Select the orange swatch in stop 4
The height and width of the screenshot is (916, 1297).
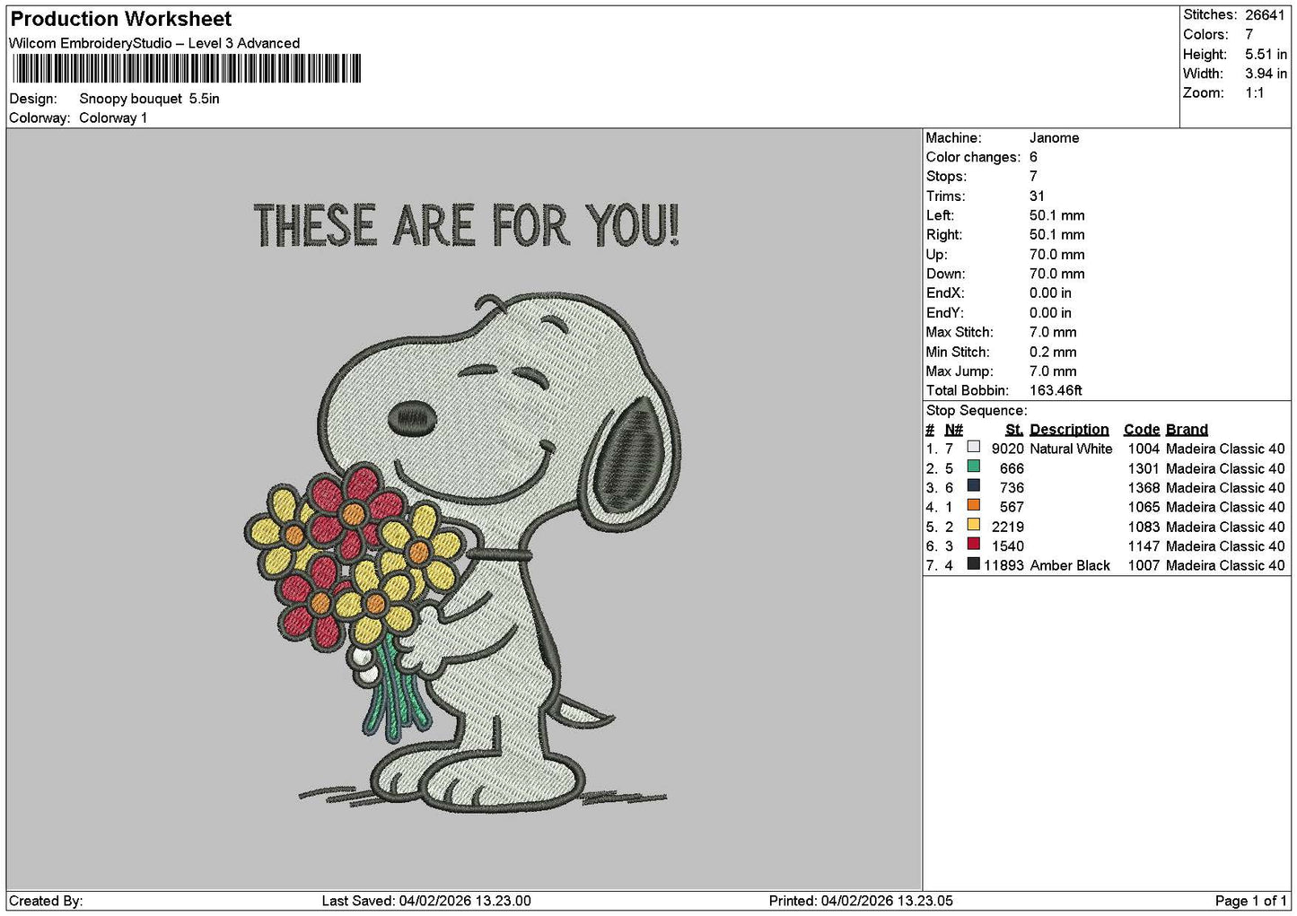(x=973, y=505)
